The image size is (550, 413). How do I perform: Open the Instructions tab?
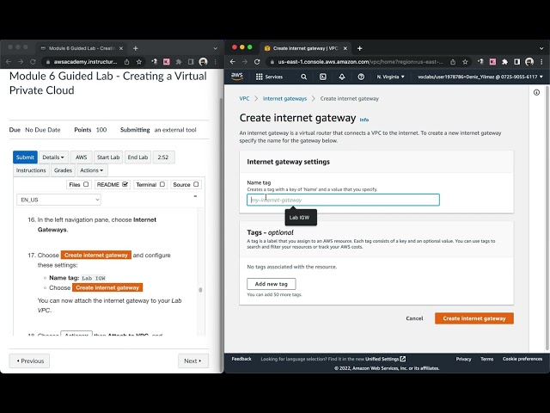(31, 170)
